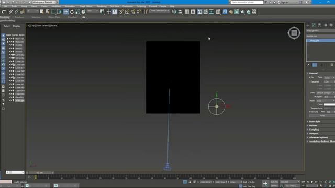
Task: Click the Pin Stack icon
Action: (x=308, y=65)
